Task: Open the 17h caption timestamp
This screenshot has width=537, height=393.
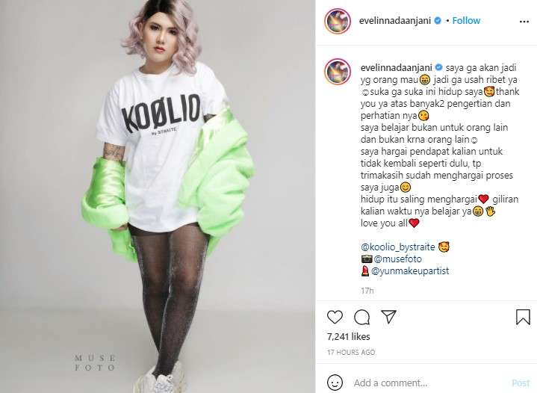Action: (367, 291)
